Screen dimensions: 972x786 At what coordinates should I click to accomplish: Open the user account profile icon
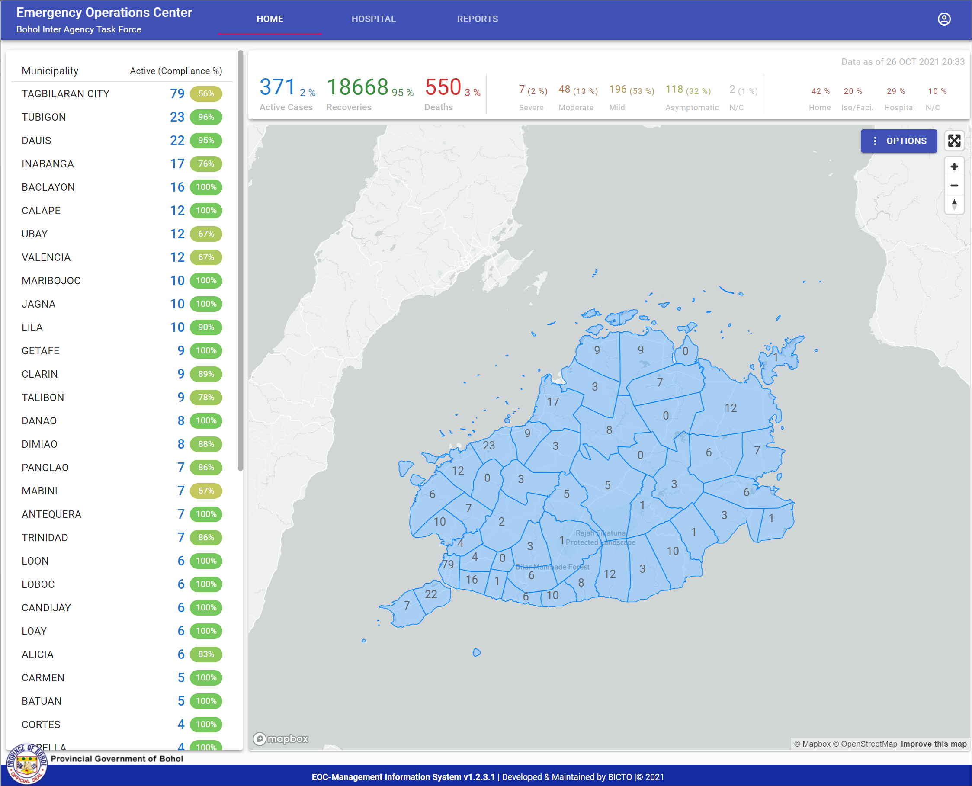pos(944,19)
